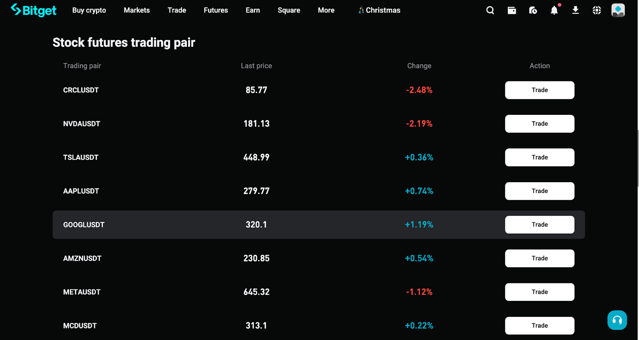Click the 279.77 last price value
This screenshot has height=340, width=639.
[256, 191]
